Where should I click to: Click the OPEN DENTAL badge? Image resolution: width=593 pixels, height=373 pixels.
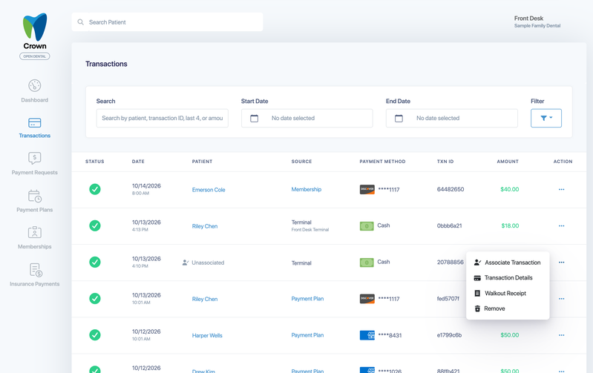pyautogui.click(x=35, y=56)
